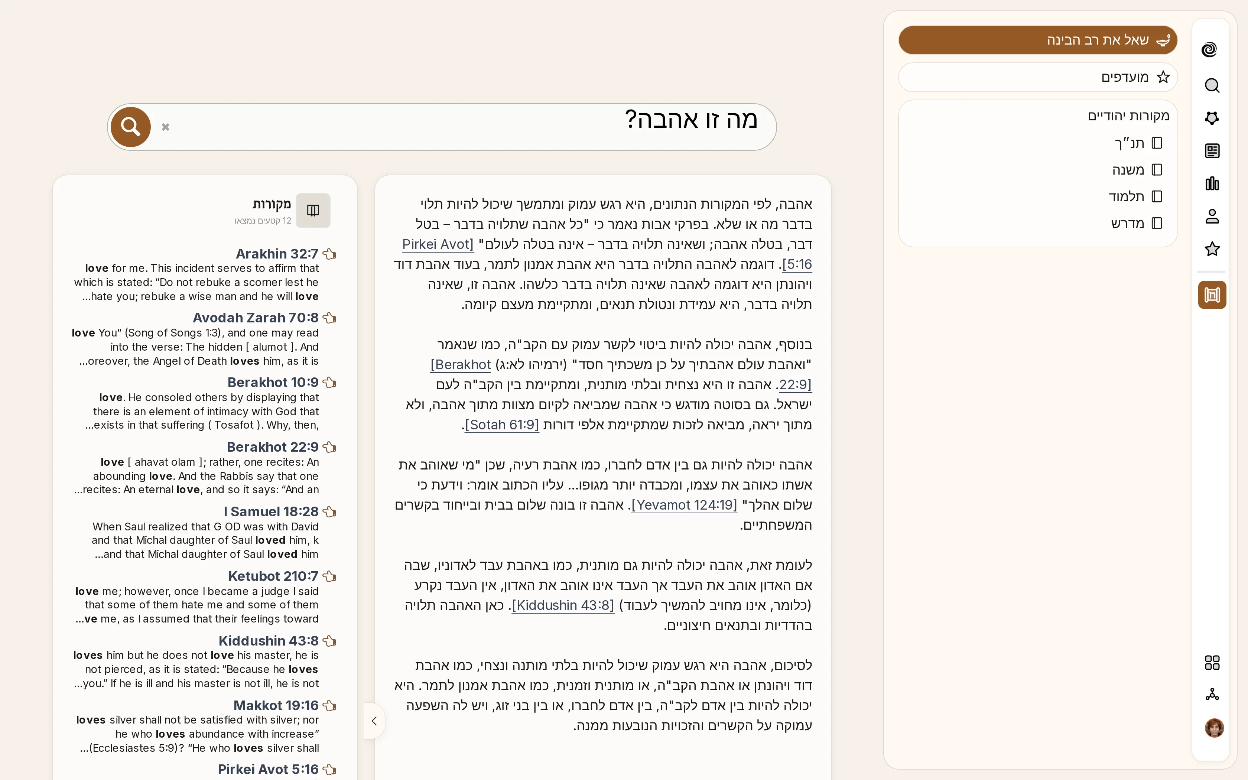Toggle the תלמוד source checkbox
The image size is (1248, 780).
[1157, 196]
